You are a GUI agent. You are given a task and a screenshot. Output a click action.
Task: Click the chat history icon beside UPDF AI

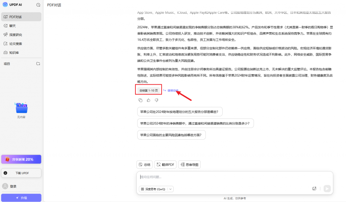pos(38,5)
